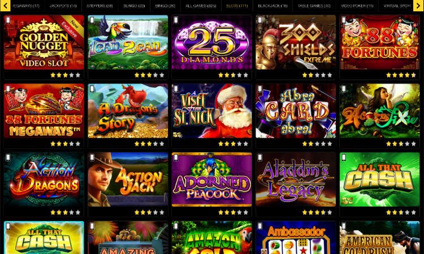Launch the Adorned Peacock slot
424x254 pixels.
tap(212, 179)
